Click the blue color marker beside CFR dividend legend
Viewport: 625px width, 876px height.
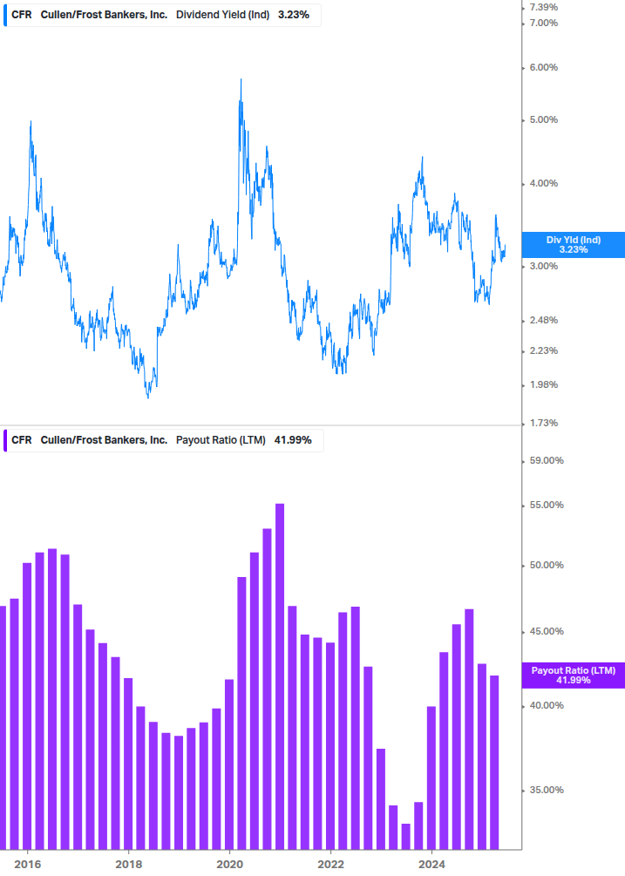5,15
